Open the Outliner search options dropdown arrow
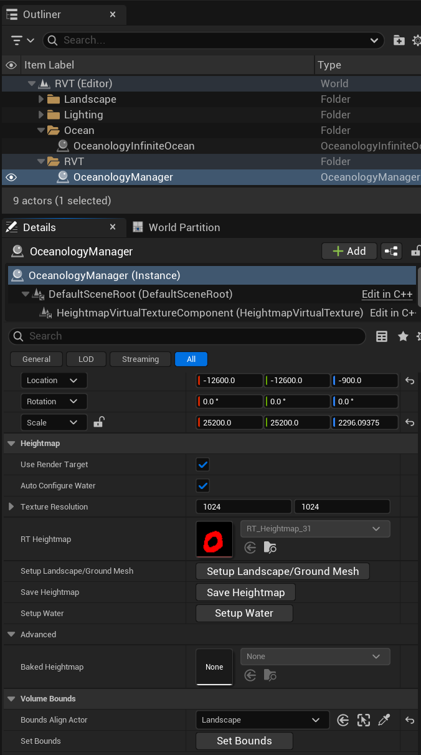This screenshot has width=421, height=755. tap(374, 40)
